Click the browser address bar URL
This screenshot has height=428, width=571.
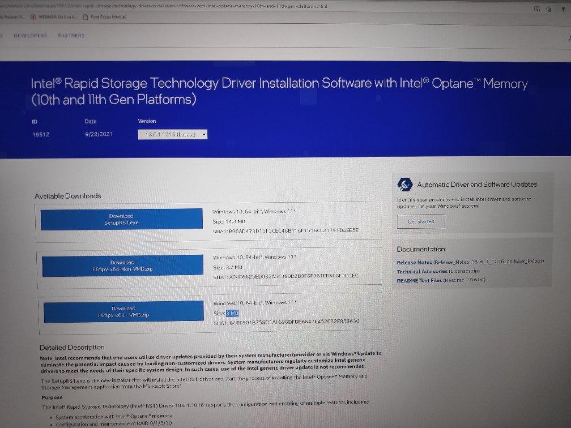[164, 6]
